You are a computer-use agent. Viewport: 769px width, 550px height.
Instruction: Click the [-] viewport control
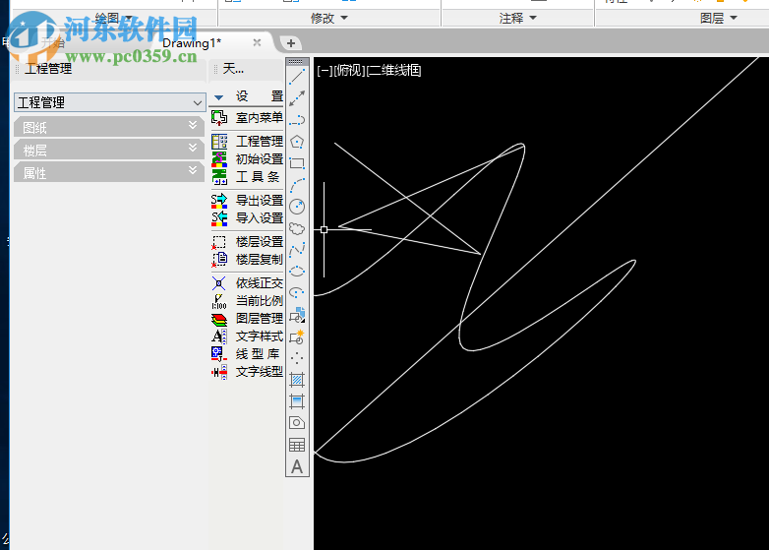[x=325, y=71]
